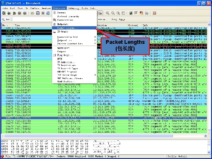The image size is (212, 159).
Task: Expand the Endpoint List submenu
Action: pos(74,40)
